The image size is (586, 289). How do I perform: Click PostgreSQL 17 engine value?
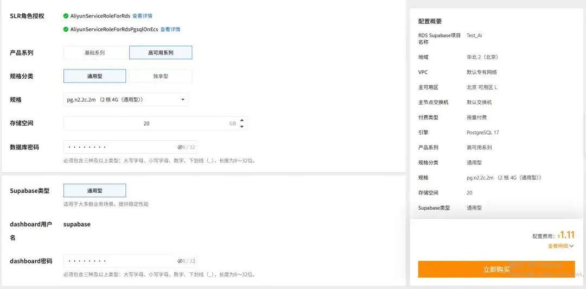(x=483, y=133)
